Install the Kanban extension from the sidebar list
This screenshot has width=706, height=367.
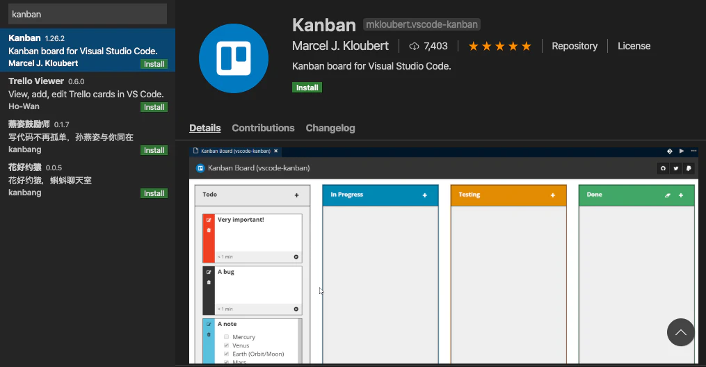pos(154,65)
